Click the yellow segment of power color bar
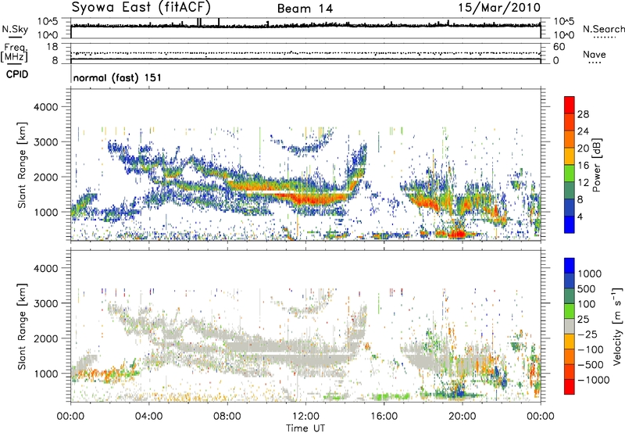Image resolution: width=625 pixels, height=433 pixels. click(570, 156)
